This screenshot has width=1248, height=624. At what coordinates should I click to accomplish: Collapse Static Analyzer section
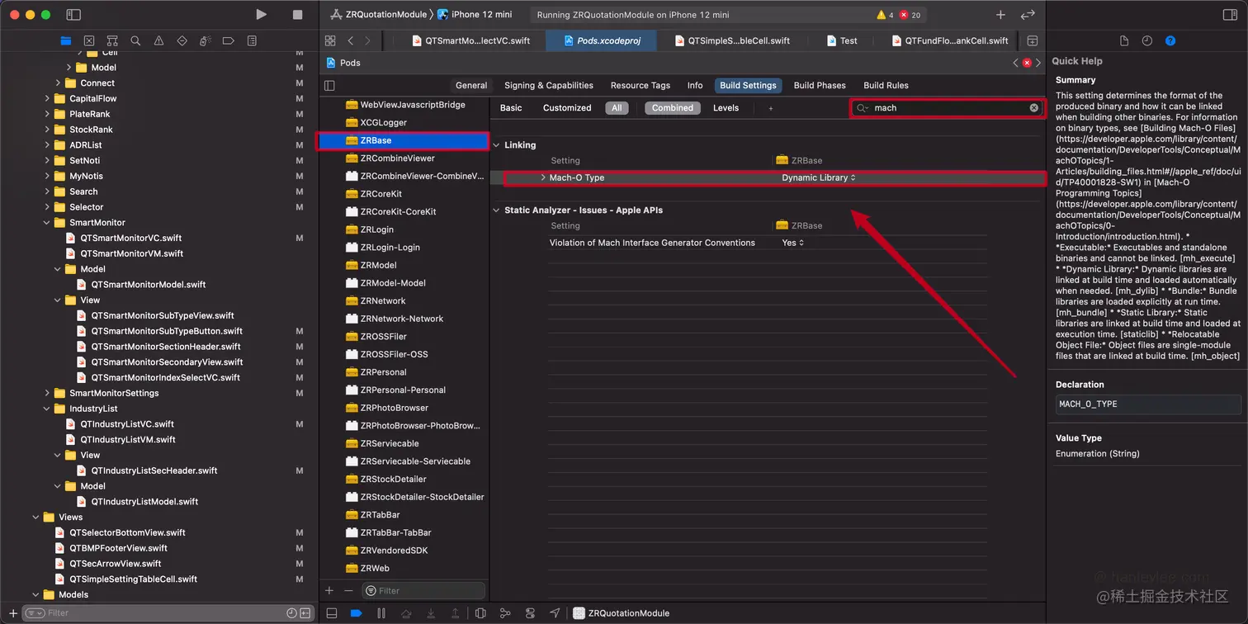497,210
